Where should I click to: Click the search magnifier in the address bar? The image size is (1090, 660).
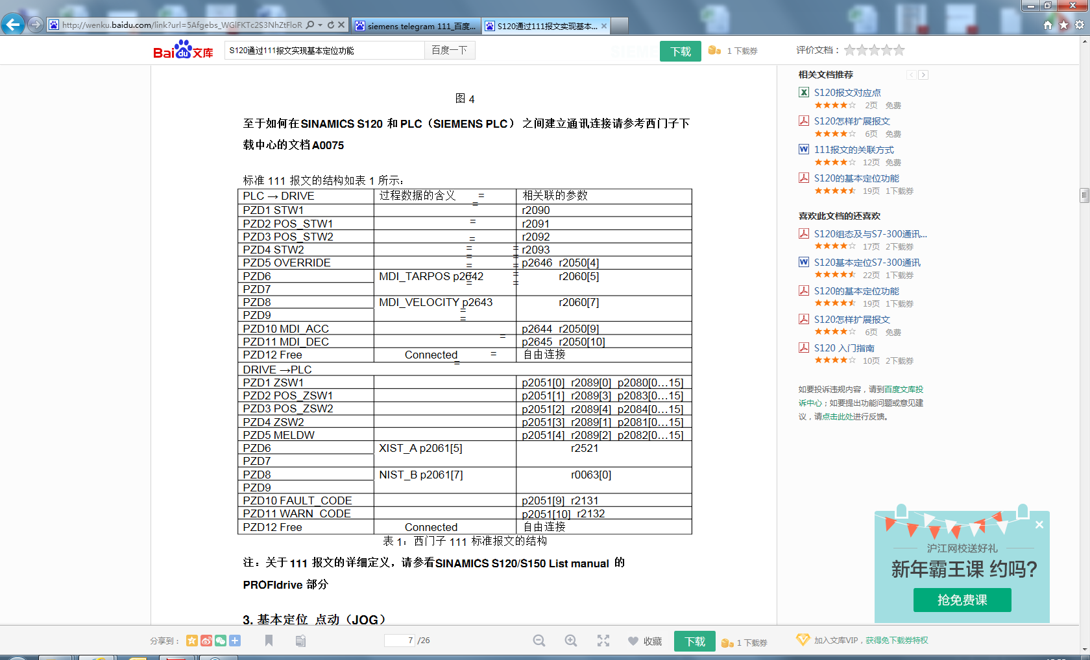tap(310, 25)
